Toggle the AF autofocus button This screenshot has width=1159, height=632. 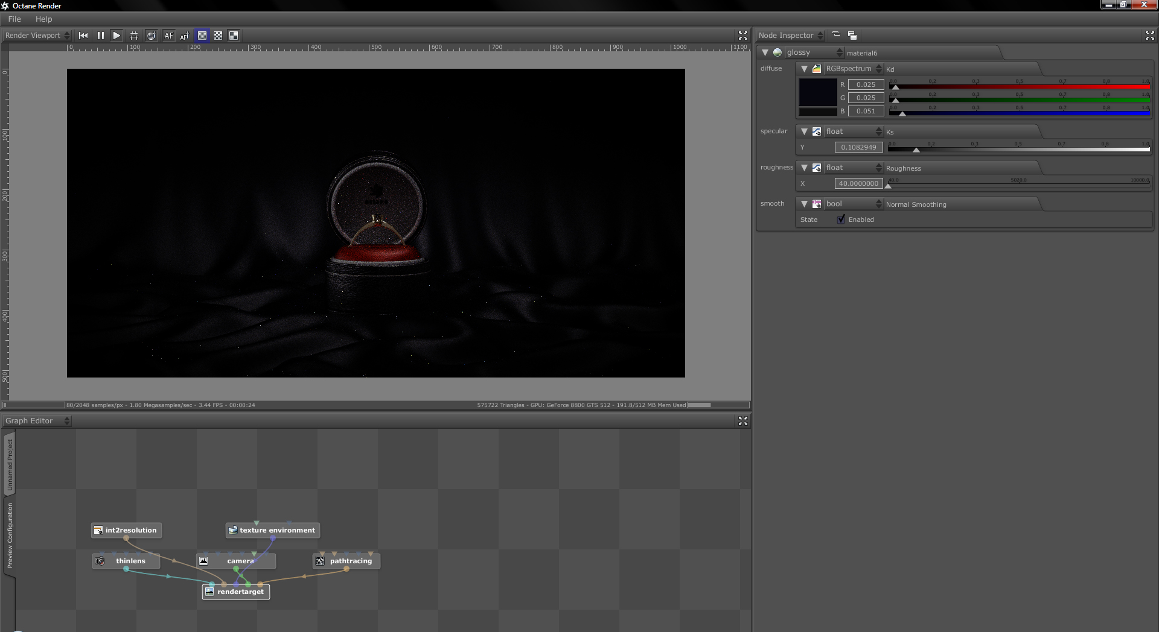point(169,36)
